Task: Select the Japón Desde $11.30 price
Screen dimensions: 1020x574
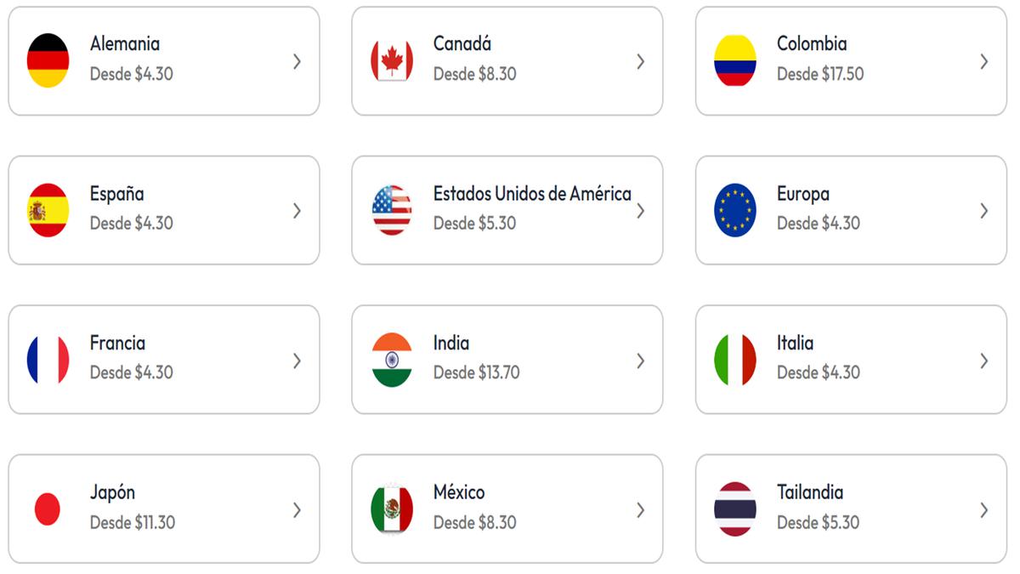Action: click(133, 522)
